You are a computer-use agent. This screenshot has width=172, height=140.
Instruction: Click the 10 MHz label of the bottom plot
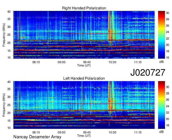9,128
